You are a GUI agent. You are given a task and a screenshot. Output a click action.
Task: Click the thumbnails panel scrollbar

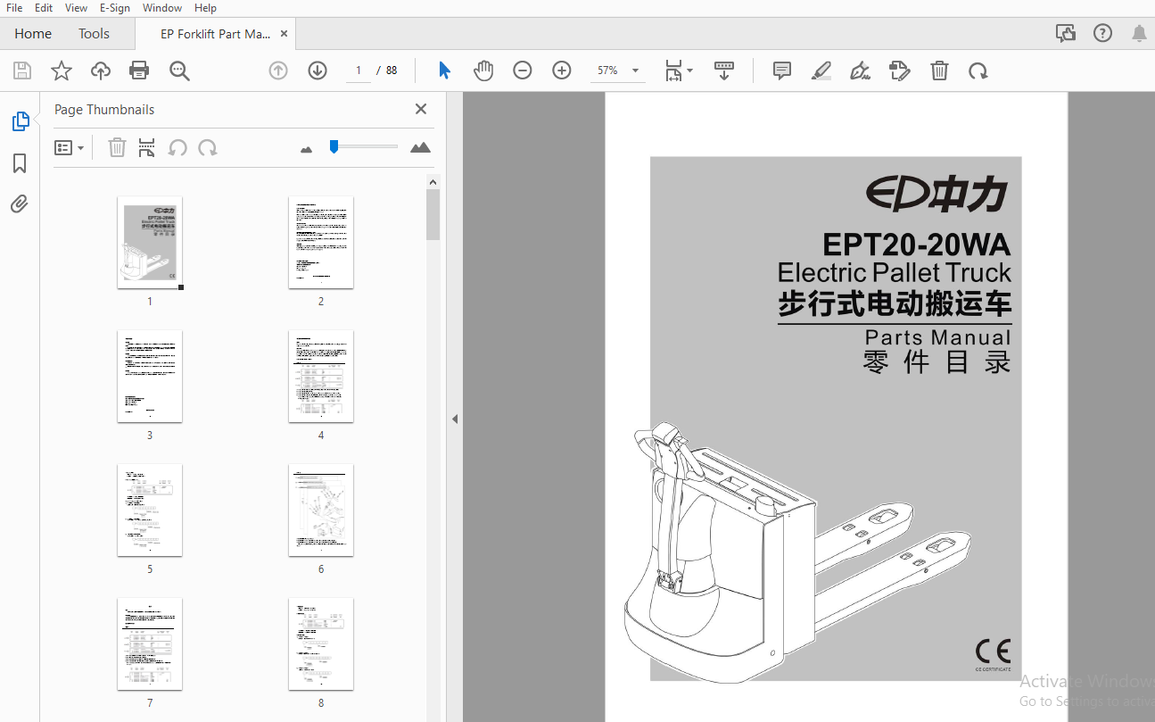coord(433,214)
